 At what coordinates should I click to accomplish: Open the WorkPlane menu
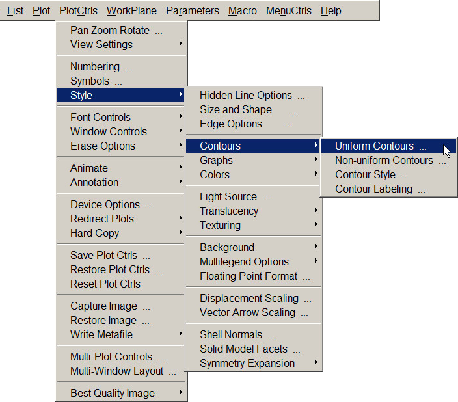tap(131, 11)
